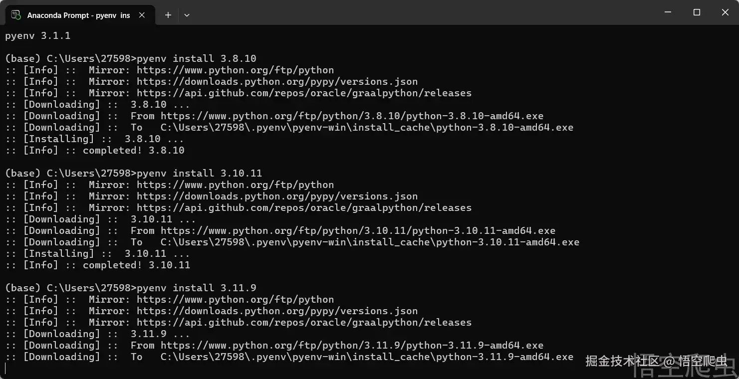Click the "completed! 3.10.11" status line

pos(136,265)
